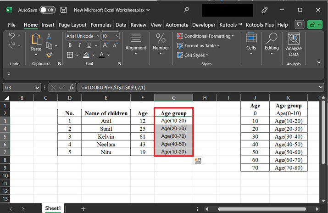Toggle Bold formatting
Viewport: 328px width, 213px height.
click(70, 45)
